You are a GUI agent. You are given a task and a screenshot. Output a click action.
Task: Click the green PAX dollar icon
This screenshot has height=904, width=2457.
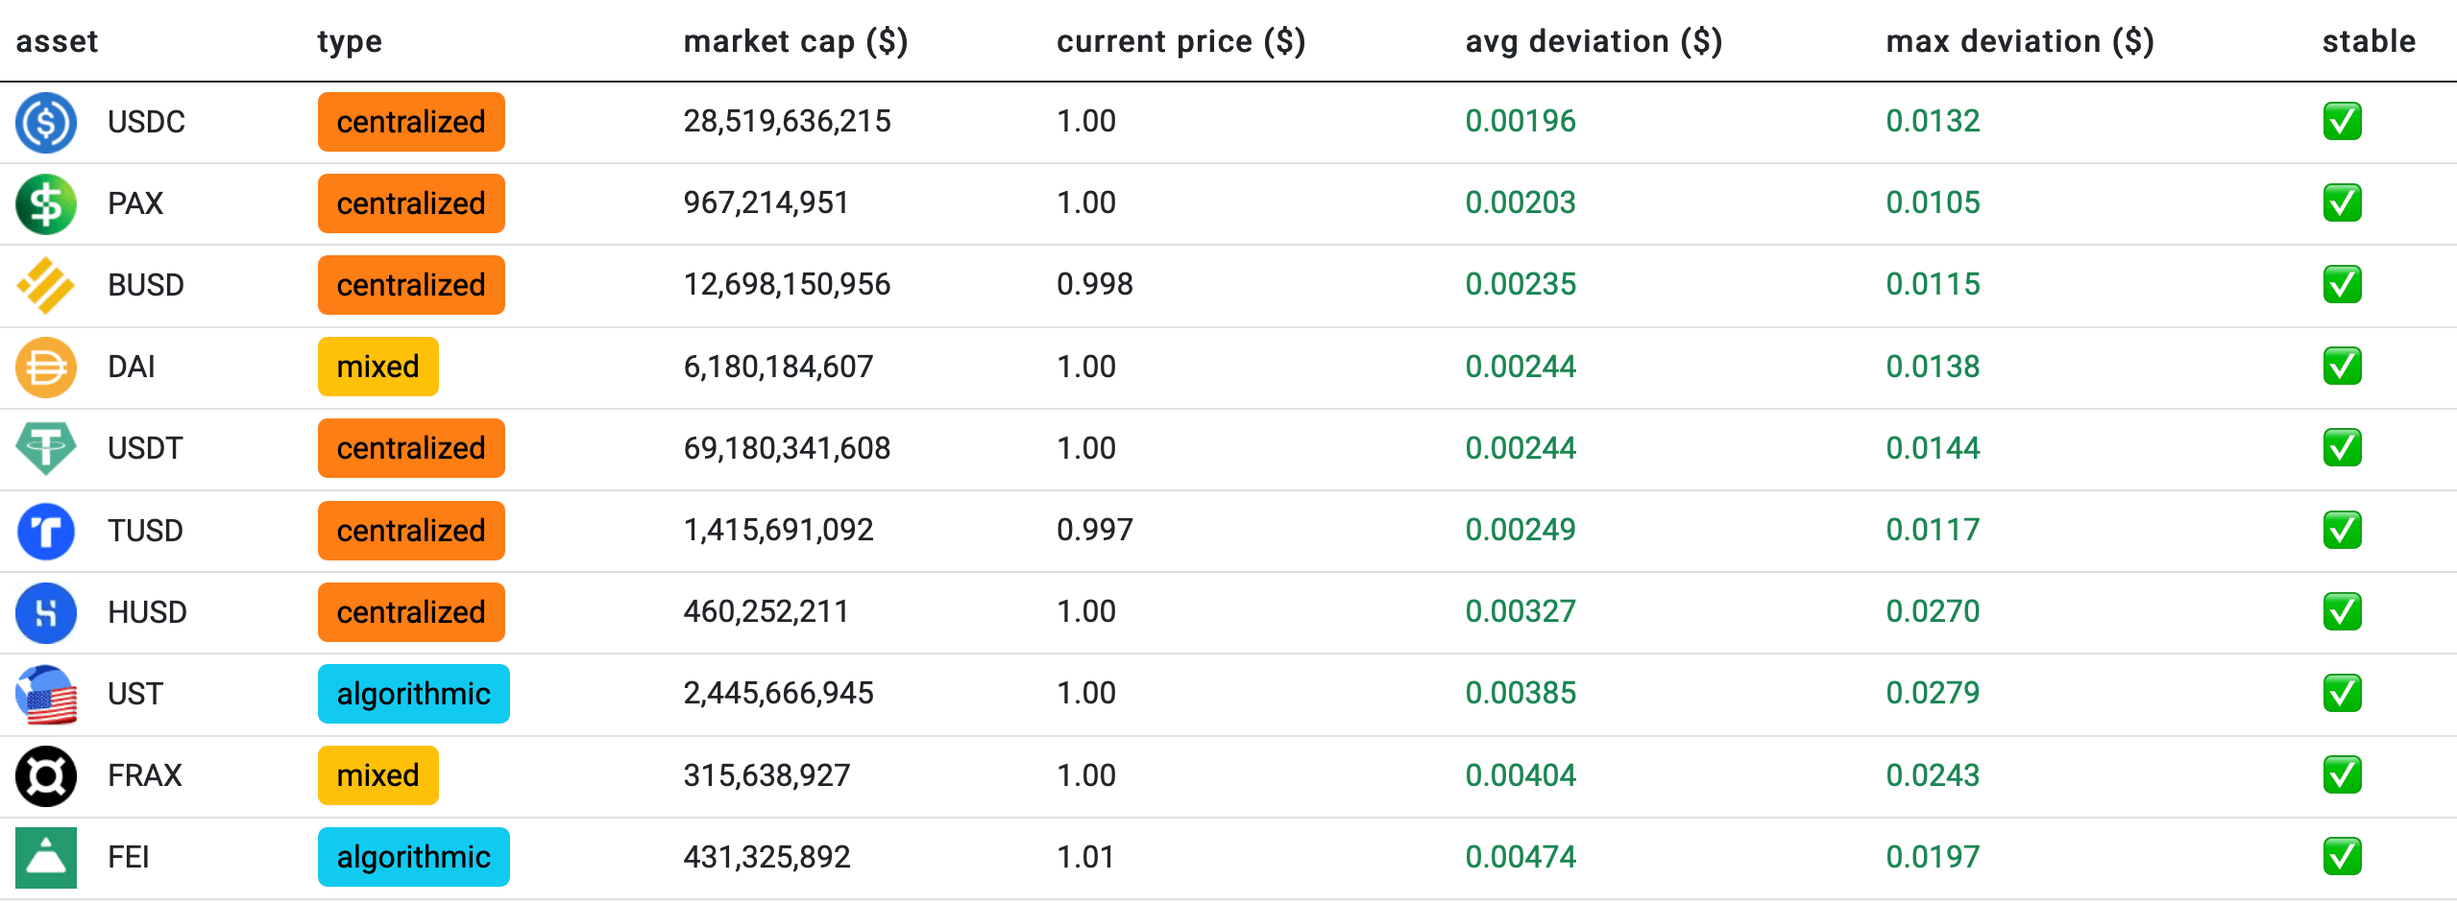[x=46, y=203]
